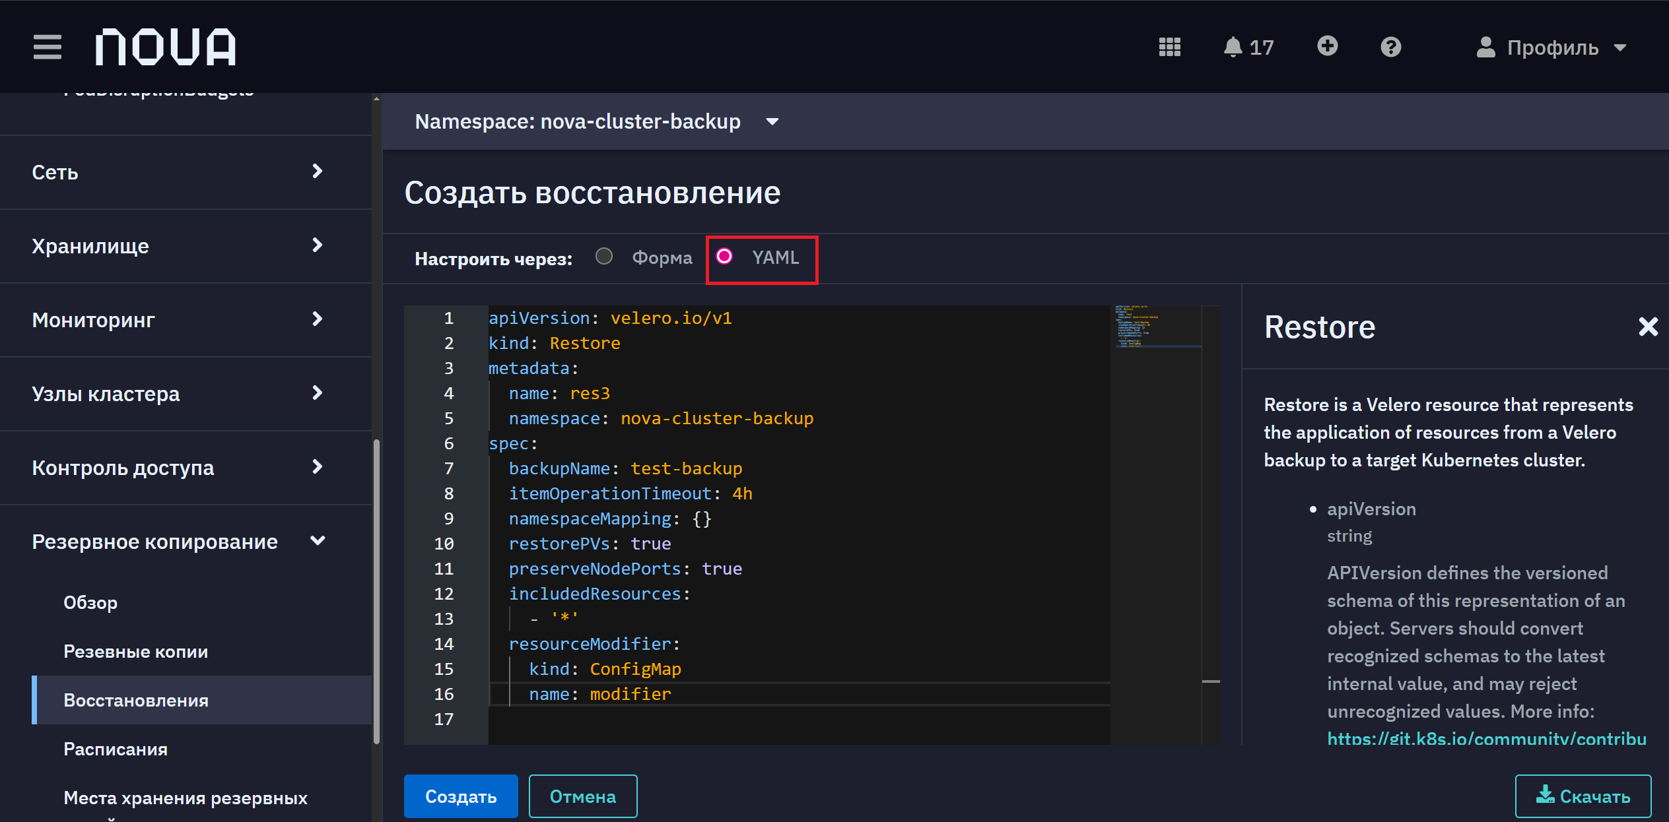The image size is (1669, 822).
Task: Click the Nova logo
Action: point(166,47)
